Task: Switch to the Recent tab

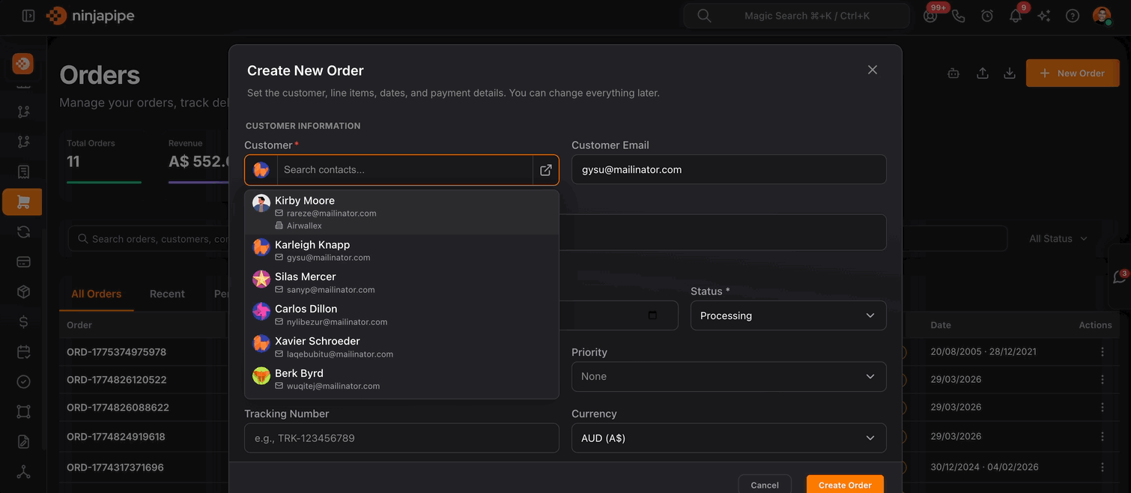Action: (x=167, y=294)
